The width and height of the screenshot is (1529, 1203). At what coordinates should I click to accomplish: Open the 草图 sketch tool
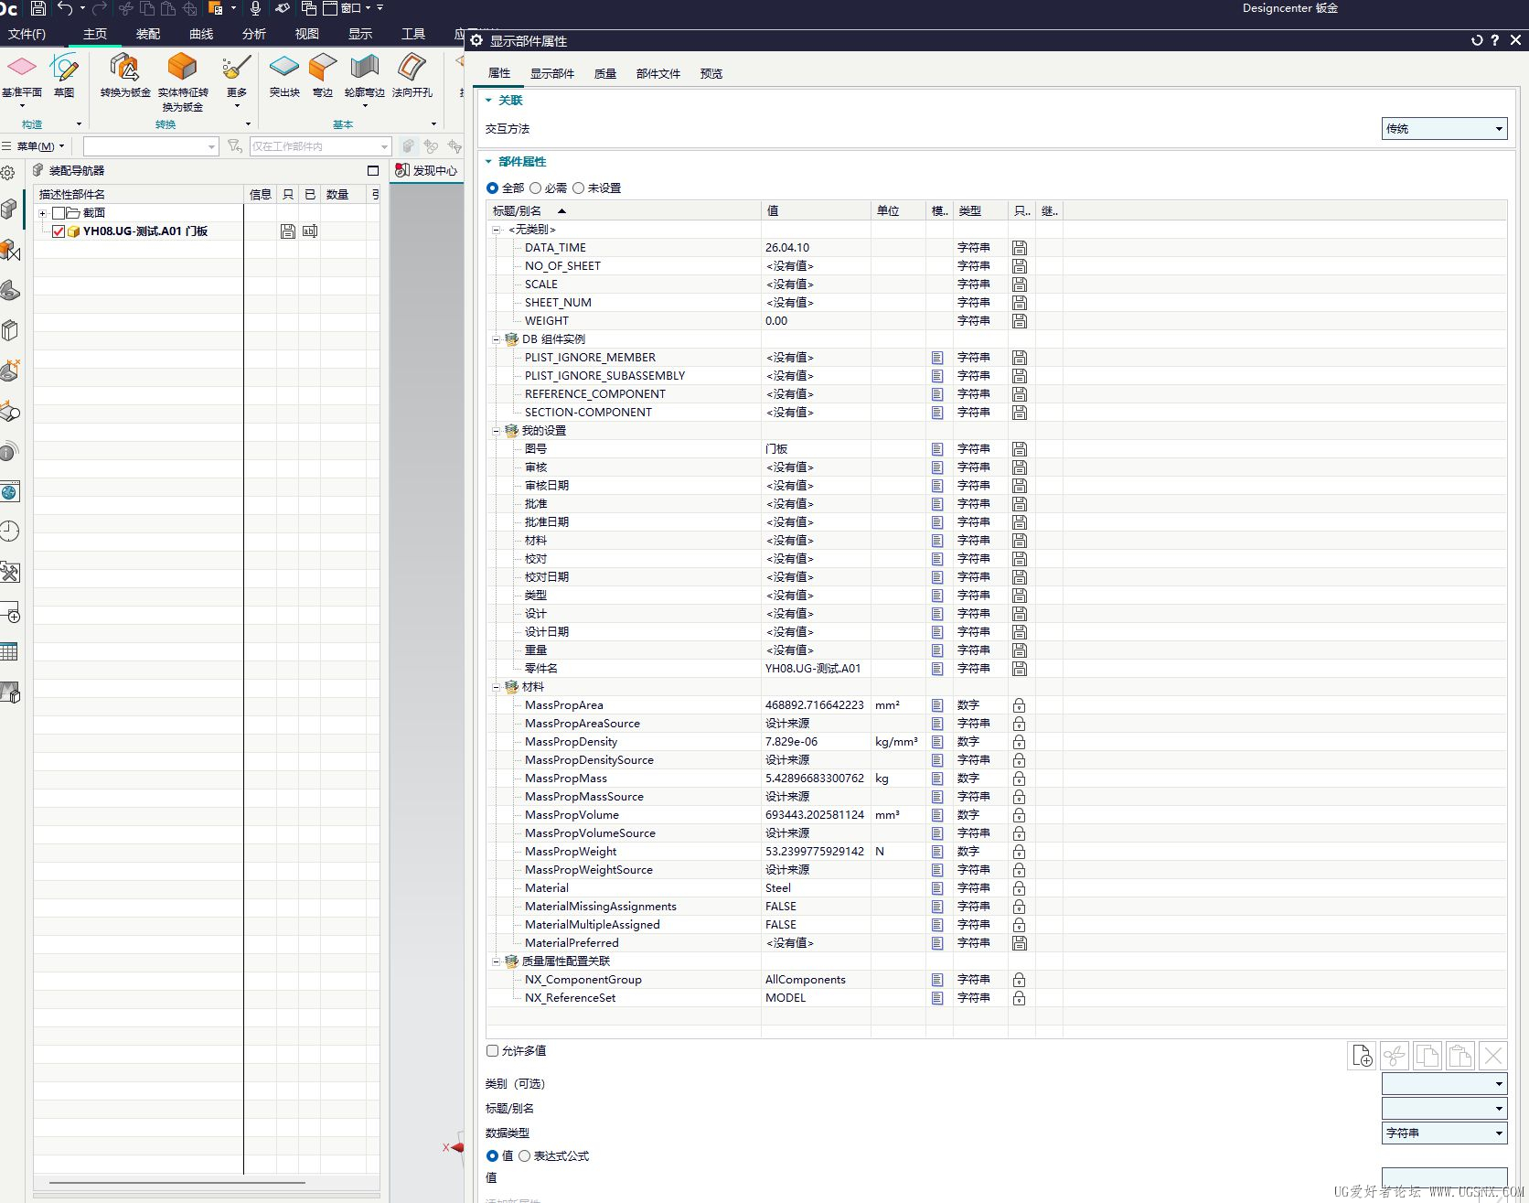click(x=64, y=76)
